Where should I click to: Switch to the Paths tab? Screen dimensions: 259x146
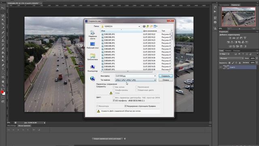click(237, 50)
